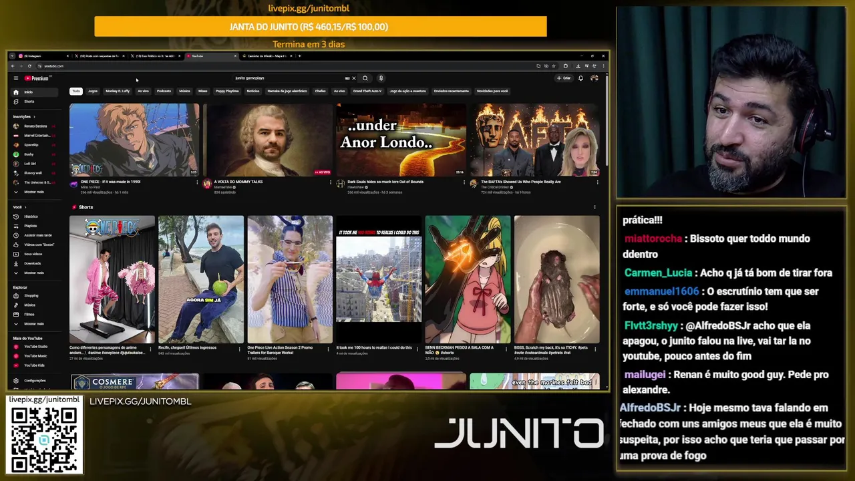
Task: Select the Poppy Playtime chip
Action: tap(227, 91)
